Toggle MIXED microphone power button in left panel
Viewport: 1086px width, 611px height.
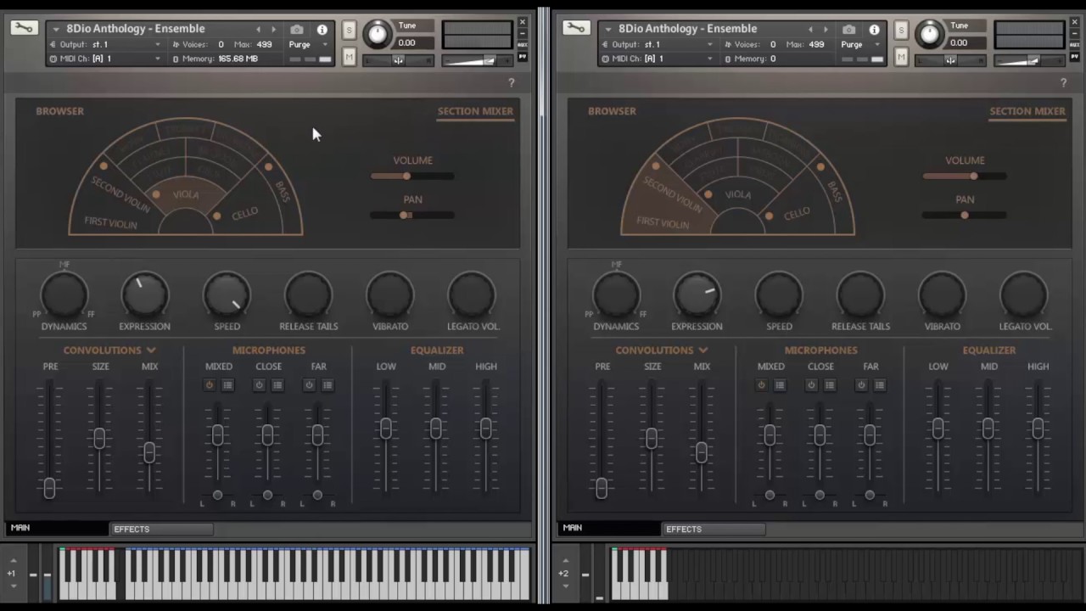coord(210,385)
